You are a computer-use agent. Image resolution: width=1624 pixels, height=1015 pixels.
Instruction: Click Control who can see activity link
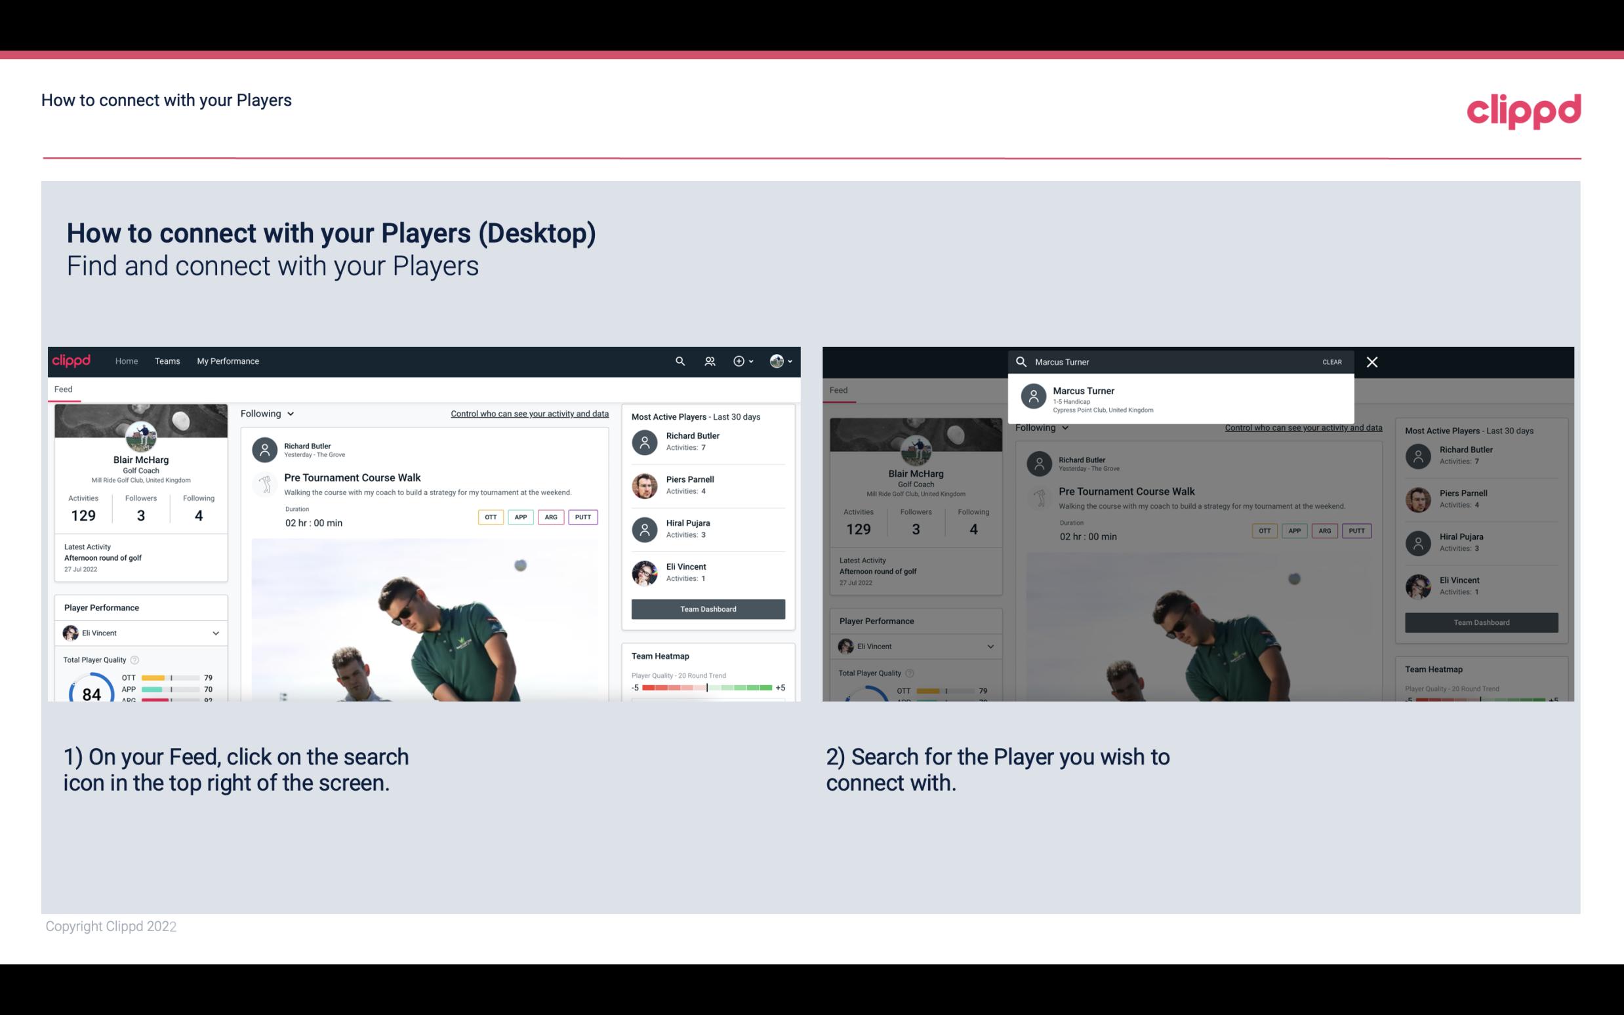(527, 413)
